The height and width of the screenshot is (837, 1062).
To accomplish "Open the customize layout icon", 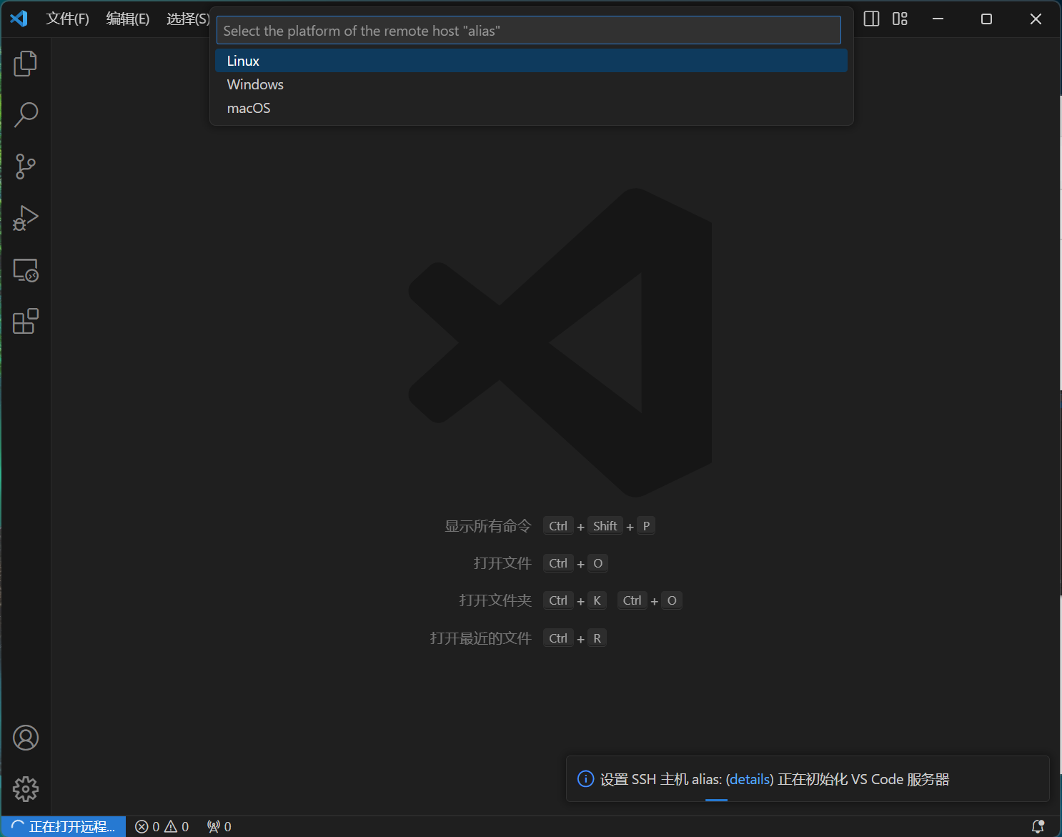I will (900, 19).
